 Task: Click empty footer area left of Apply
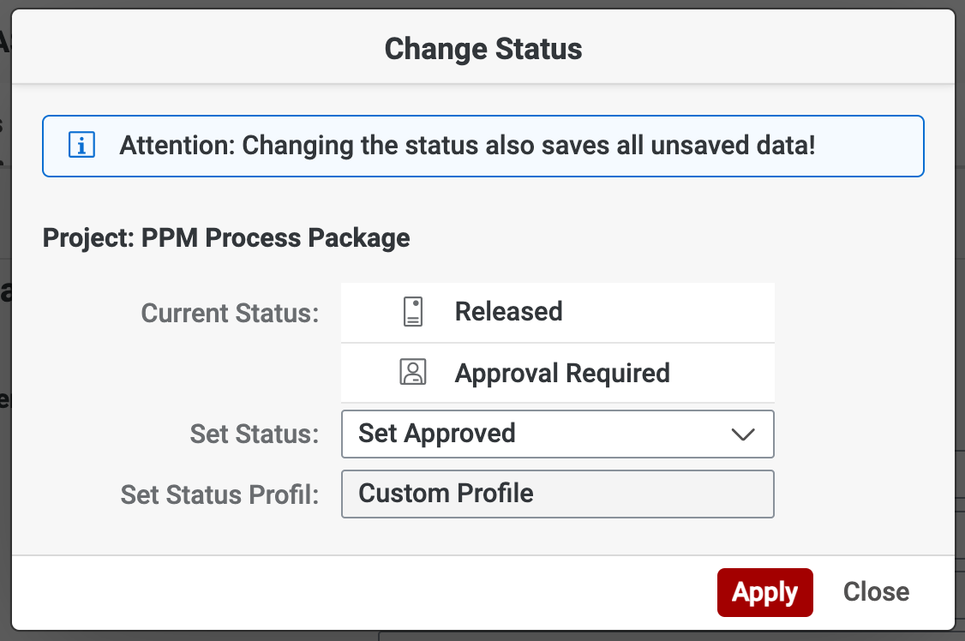point(360,592)
